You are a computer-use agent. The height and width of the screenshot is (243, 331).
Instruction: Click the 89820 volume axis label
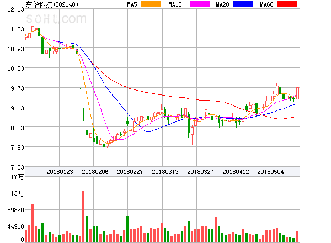click(16, 210)
